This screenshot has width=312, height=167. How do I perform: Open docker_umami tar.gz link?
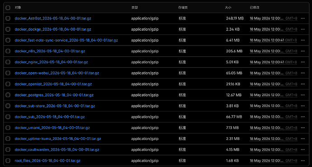[52, 128]
